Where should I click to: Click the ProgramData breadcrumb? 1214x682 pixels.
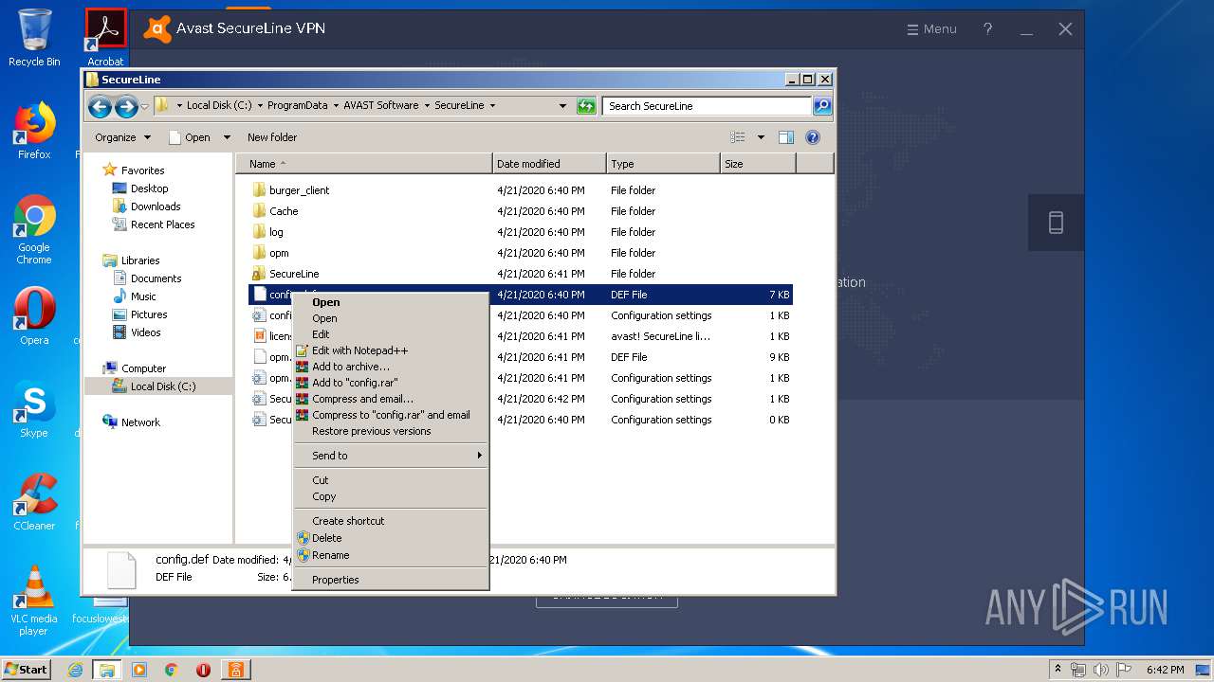coord(298,105)
